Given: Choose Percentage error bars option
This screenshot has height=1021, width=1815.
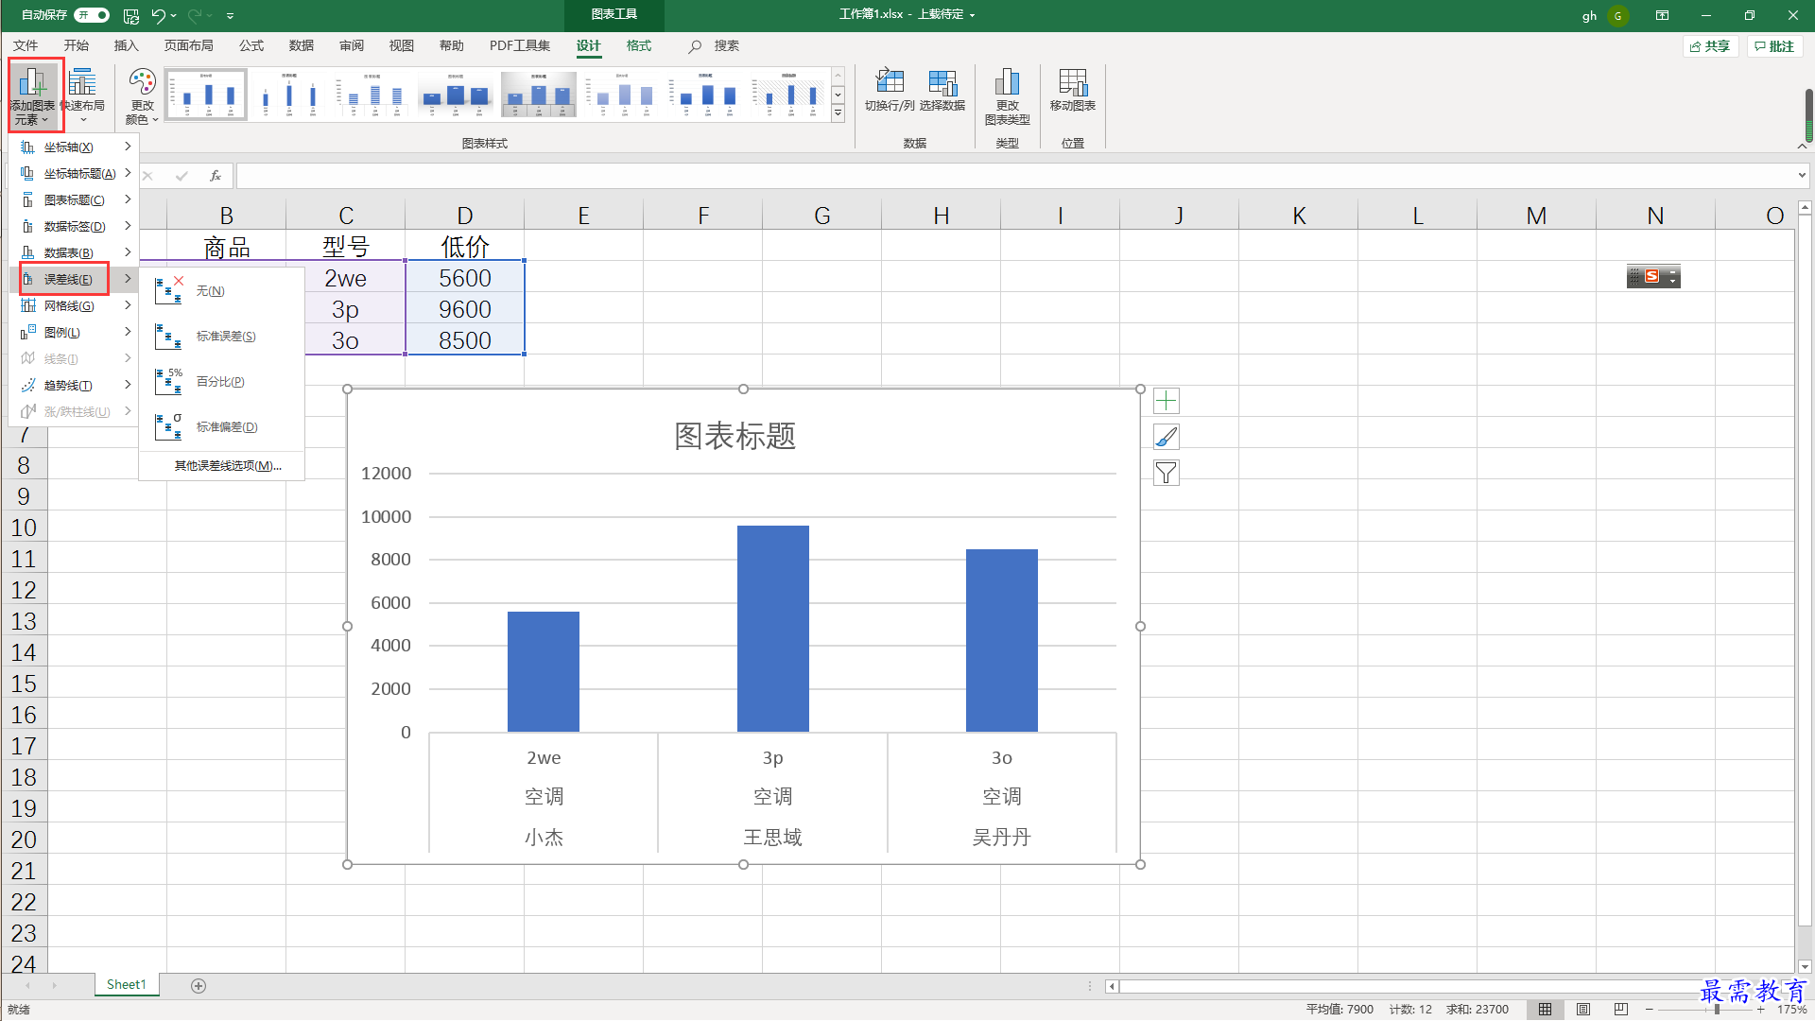Looking at the screenshot, I should [x=221, y=382].
